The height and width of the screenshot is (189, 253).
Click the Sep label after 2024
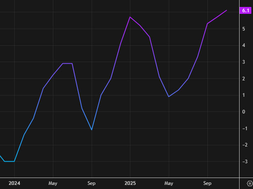tap(92, 183)
